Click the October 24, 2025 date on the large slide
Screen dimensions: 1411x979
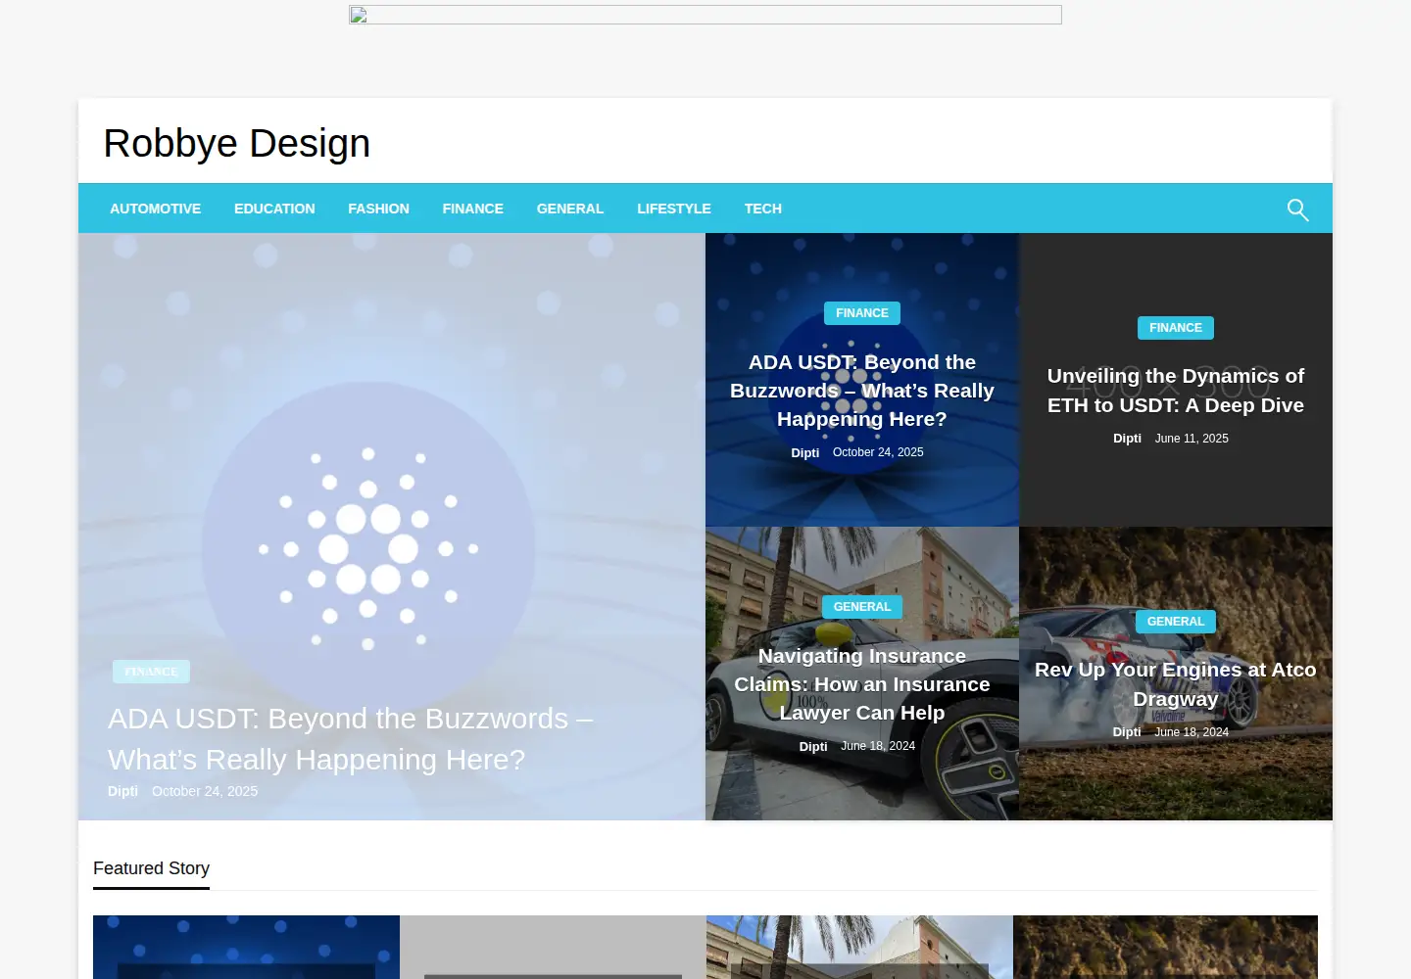click(205, 791)
